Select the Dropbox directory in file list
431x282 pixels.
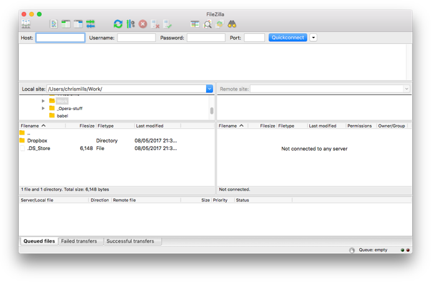37,141
